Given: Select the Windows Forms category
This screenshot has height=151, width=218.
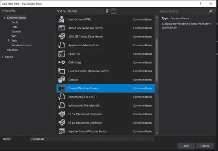Looking at the screenshot, I should click(x=21, y=45).
